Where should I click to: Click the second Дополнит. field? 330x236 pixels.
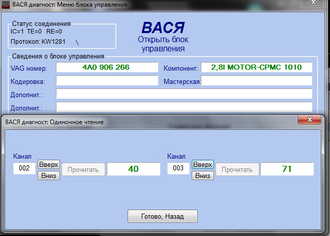click(x=184, y=107)
